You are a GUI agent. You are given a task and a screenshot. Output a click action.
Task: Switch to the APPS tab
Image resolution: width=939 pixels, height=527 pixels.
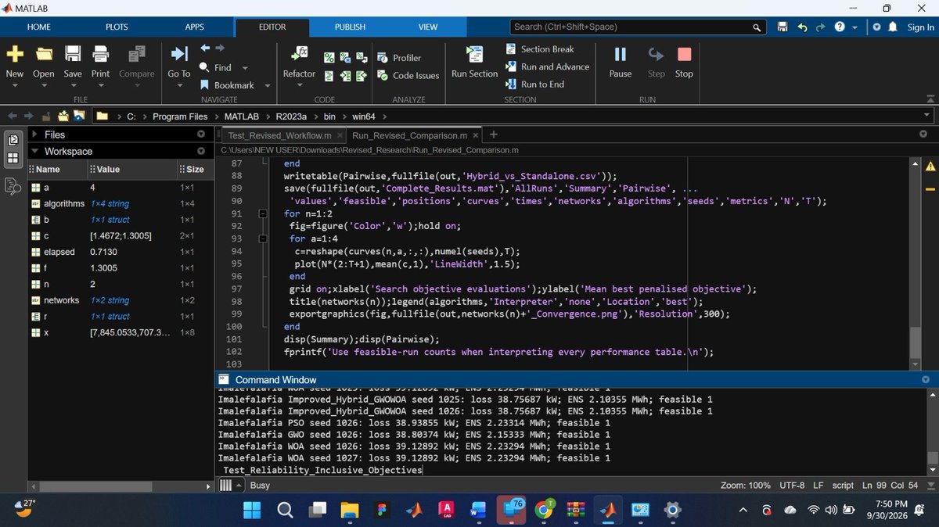[194, 27]
